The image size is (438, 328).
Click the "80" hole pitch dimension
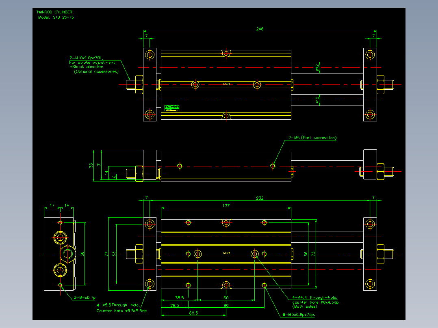point(226,306)
